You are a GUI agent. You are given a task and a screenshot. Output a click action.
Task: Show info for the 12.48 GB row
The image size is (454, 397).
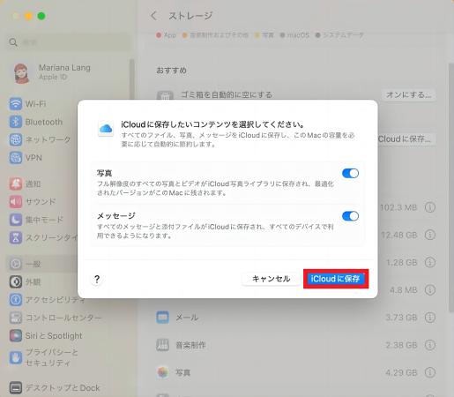(x=430, y=235)
